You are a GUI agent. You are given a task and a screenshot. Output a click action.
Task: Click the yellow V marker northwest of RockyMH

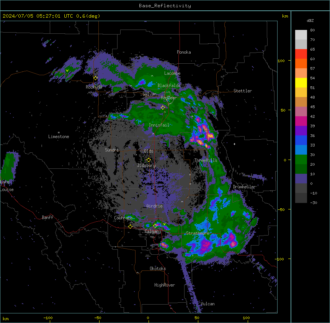click(x=67, y=71)
